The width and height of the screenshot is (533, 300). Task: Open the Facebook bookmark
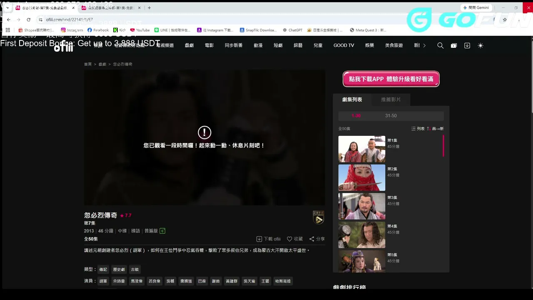pyautogui.click(x=98, y=30)
